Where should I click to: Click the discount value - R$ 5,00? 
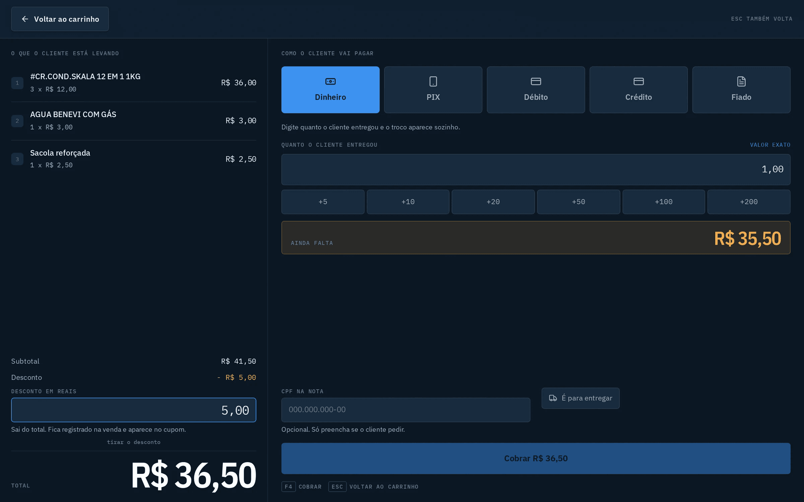click(x=237, y=377)
